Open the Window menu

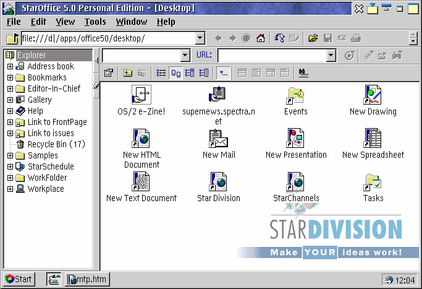tap(132, 22)
